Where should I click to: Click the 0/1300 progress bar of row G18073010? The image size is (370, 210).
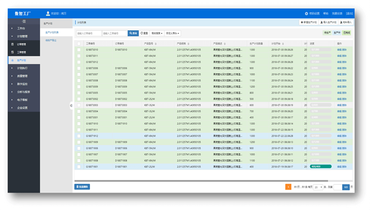321,50
